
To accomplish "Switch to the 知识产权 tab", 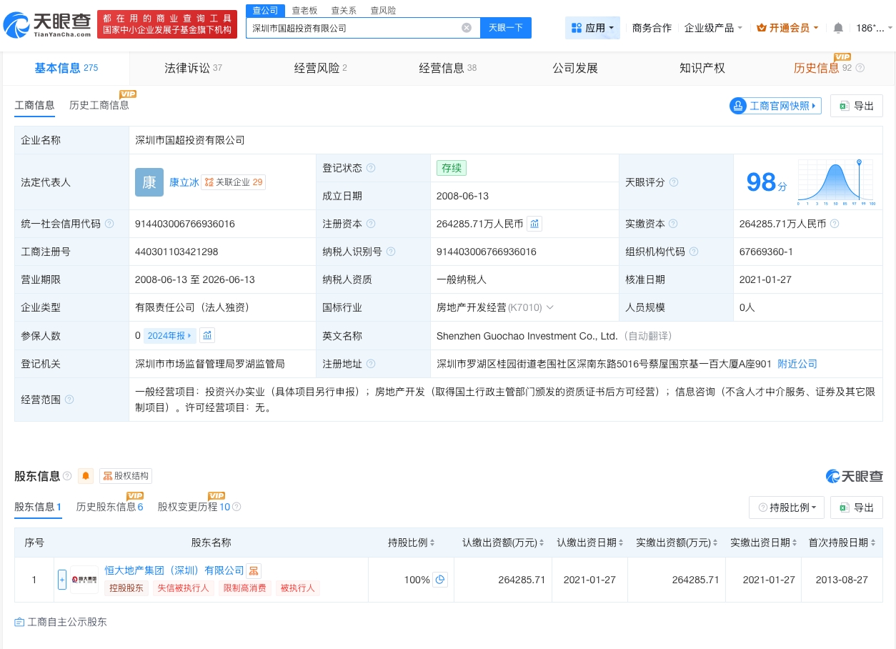I will click(x=702, y=68).
